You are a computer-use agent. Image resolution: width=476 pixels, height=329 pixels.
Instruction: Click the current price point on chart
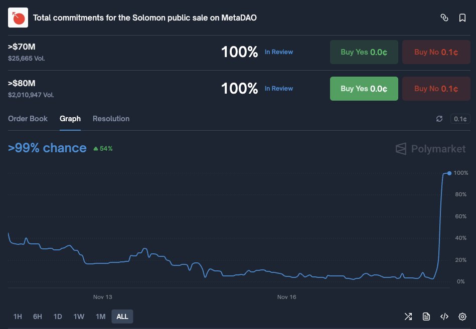pyautogui.click(x=449, y=173)
